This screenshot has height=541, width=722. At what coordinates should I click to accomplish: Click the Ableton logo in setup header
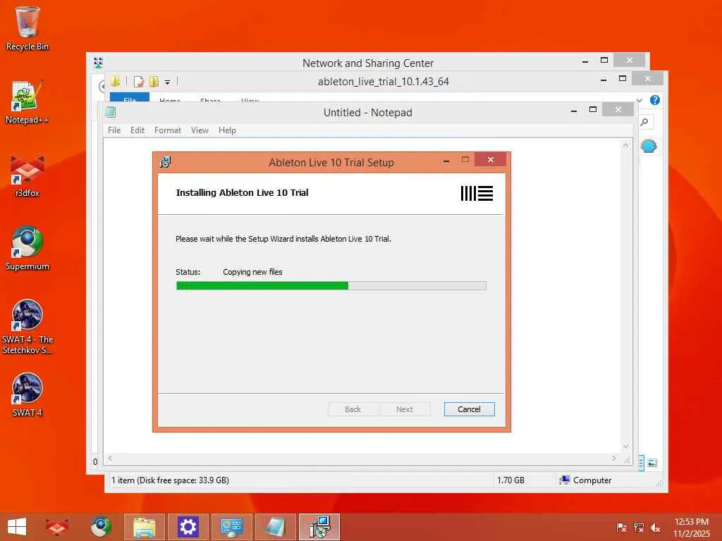coord(477,193)
